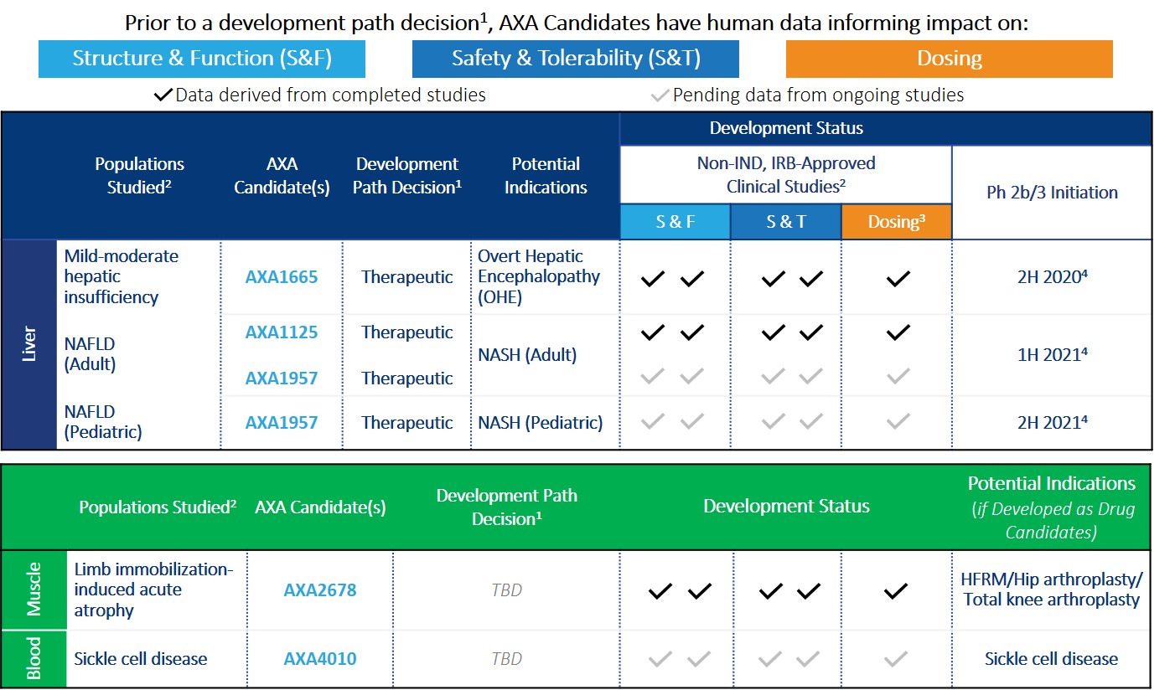
Task: Click the Dosing checkmark in the AXA1125 row
Action: point(898,332)
